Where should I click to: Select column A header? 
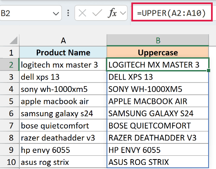click(63, 40)
